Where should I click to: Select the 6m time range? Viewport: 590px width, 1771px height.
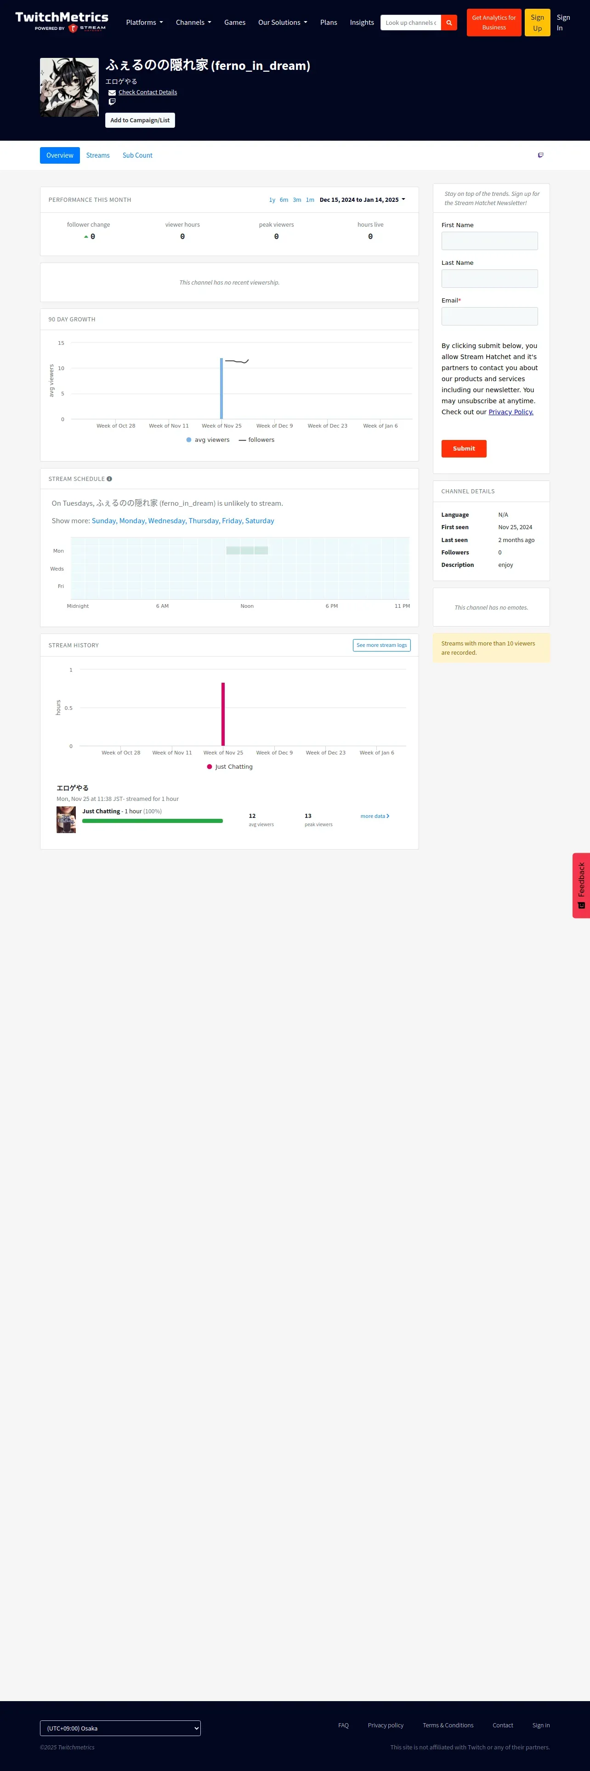click(284, 200)
